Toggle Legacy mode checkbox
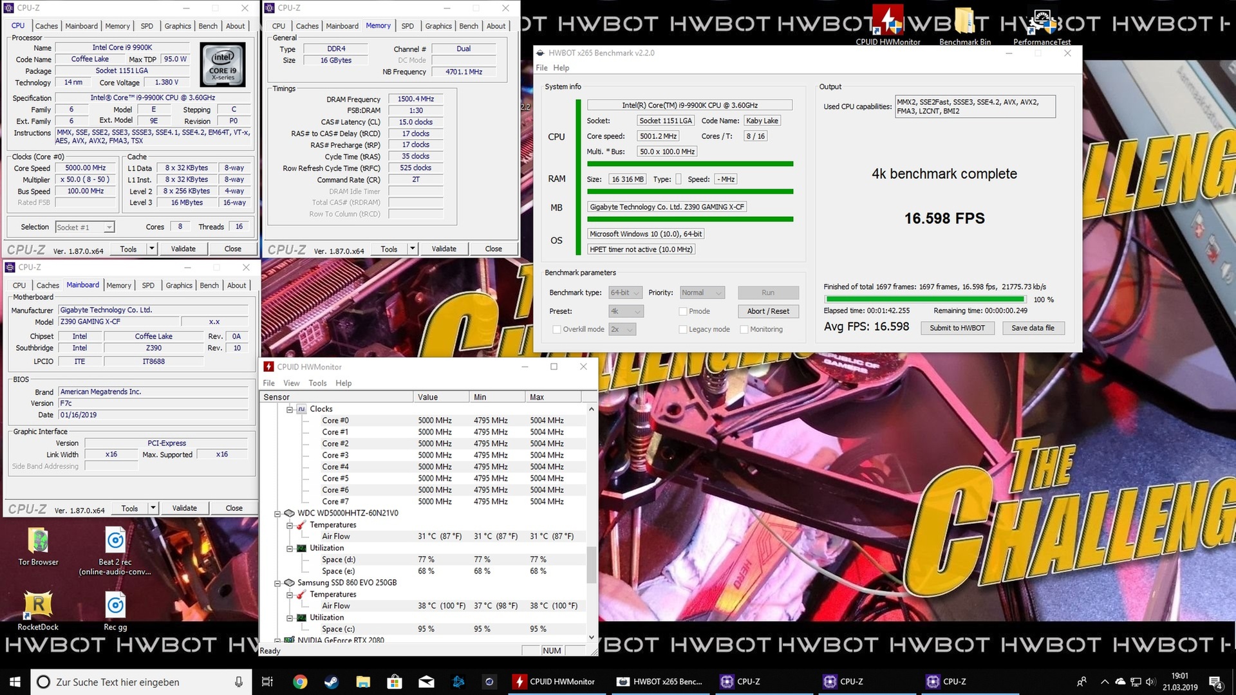The height and width of the screenshot is (695, 1236). click(683, 329)
